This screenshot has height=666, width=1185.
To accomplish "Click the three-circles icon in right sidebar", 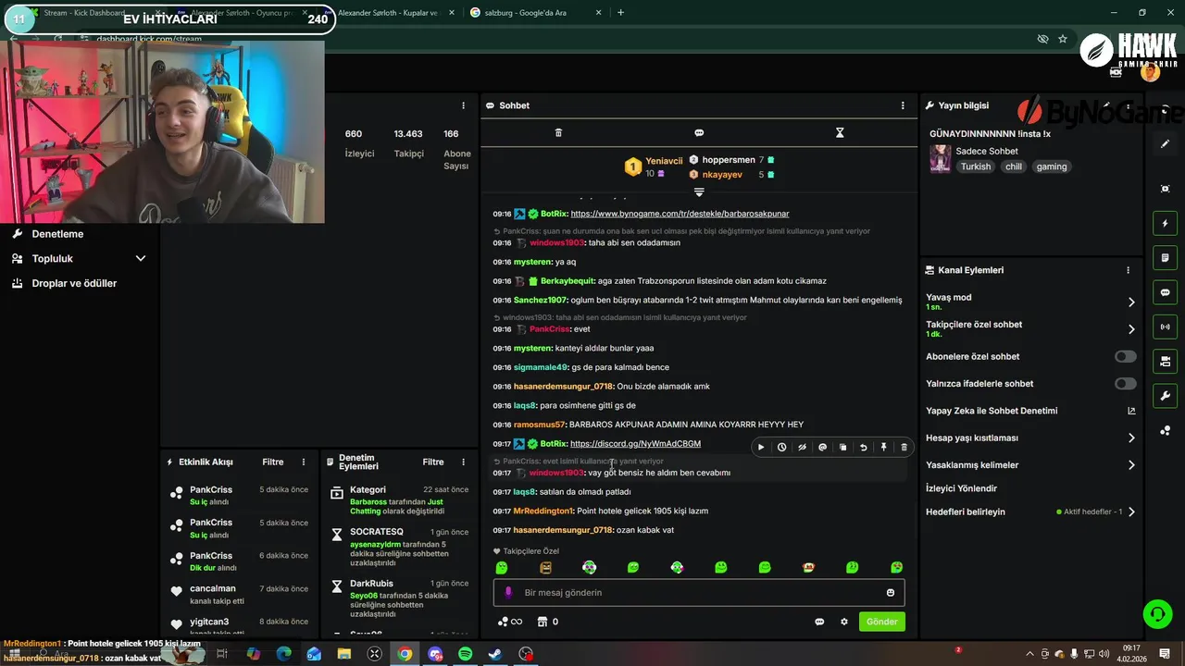I will [x=1165, y=430].
